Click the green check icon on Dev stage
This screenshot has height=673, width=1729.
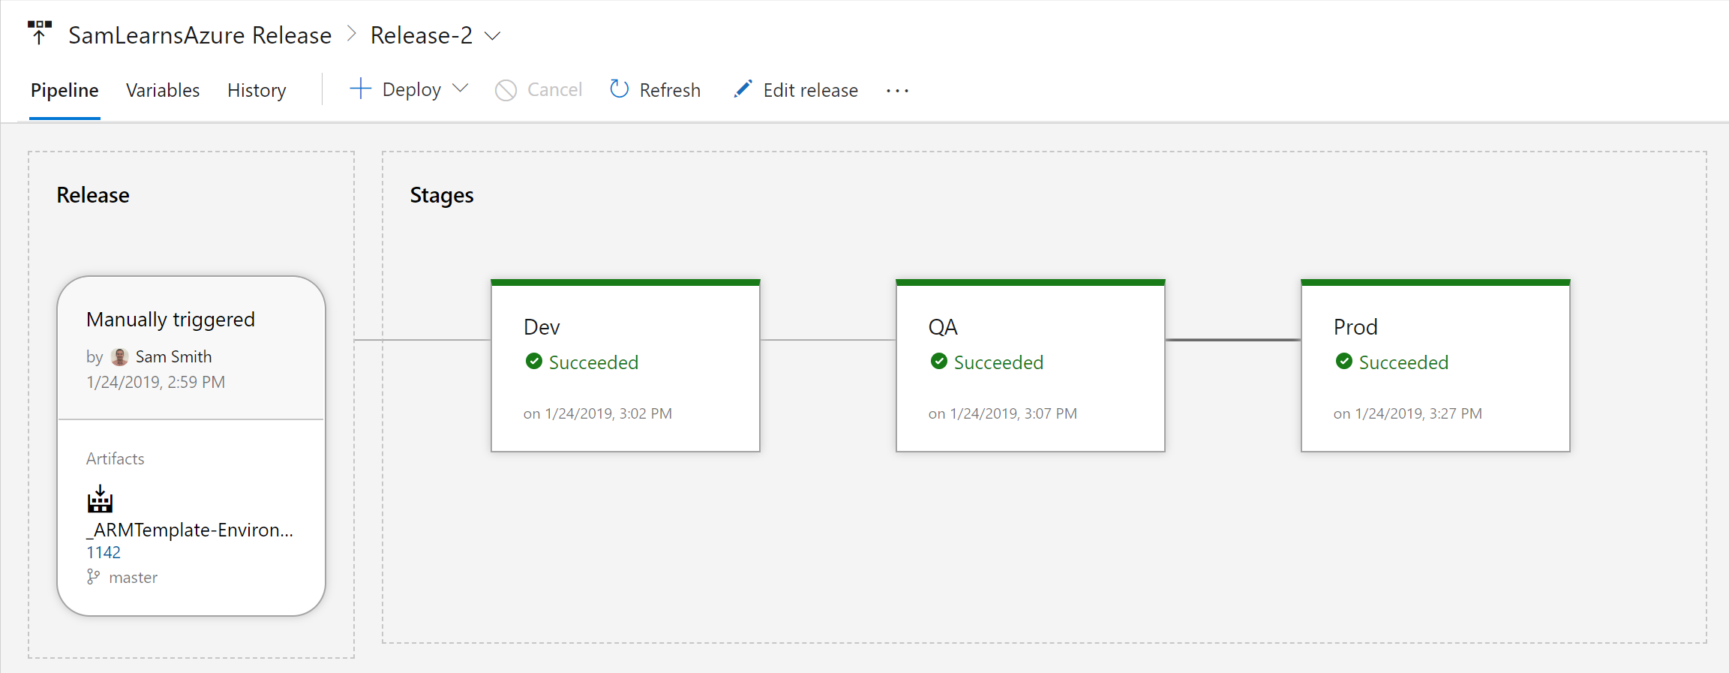pyautogui.click(x=534, y=362)
